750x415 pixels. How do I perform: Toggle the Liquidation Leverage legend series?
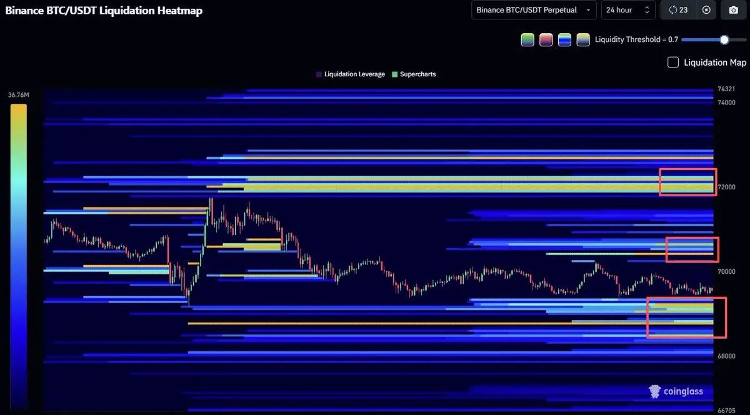[350, 74]
